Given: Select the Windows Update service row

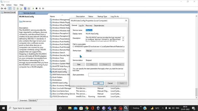Looking at the screenshot, I should [59, 61].
